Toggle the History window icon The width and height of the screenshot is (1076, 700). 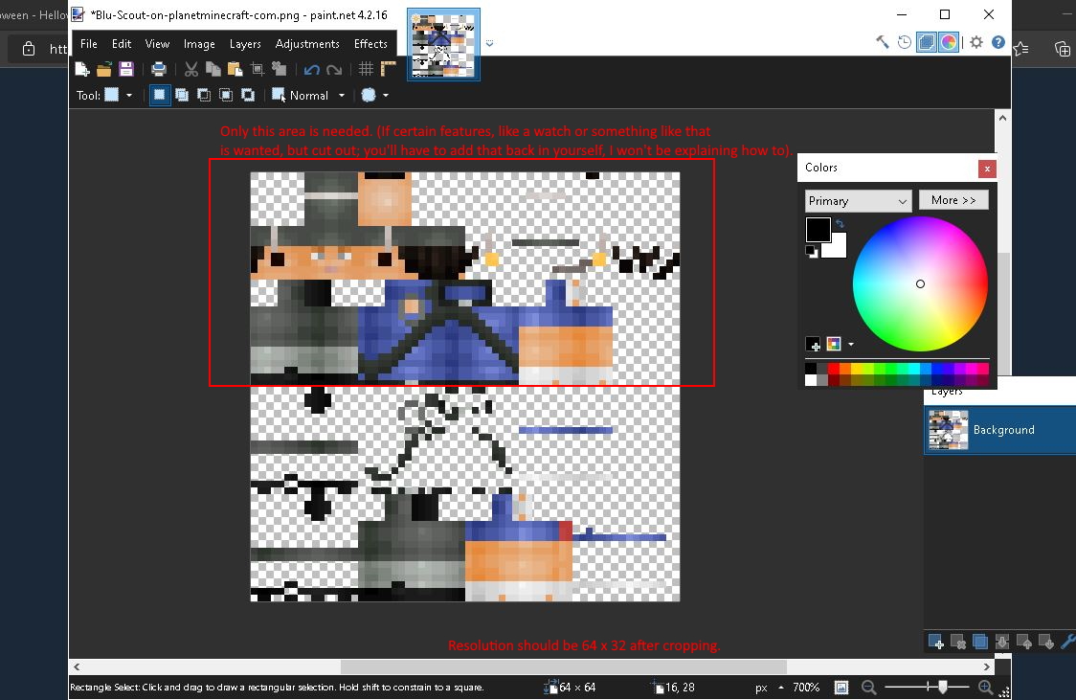(x=905, y=42)
